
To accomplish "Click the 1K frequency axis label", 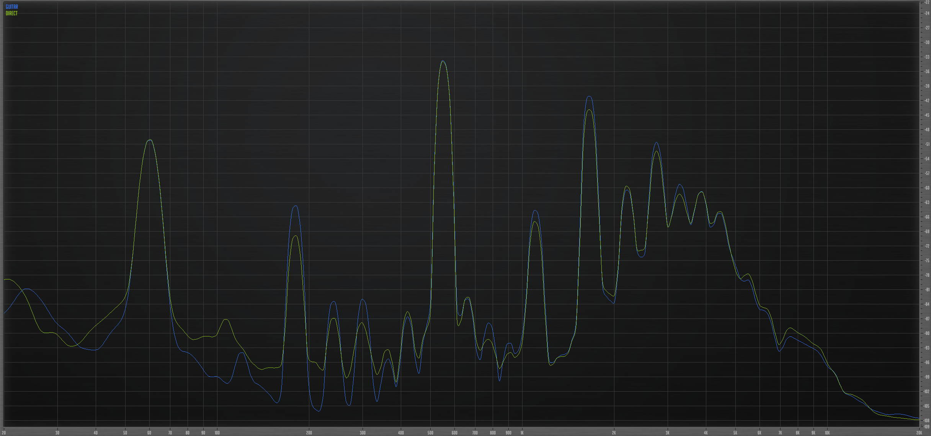I will point(522,433).
